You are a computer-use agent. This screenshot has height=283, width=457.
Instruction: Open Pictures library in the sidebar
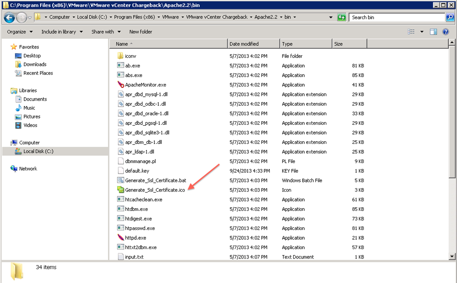(x=32, y=116)
